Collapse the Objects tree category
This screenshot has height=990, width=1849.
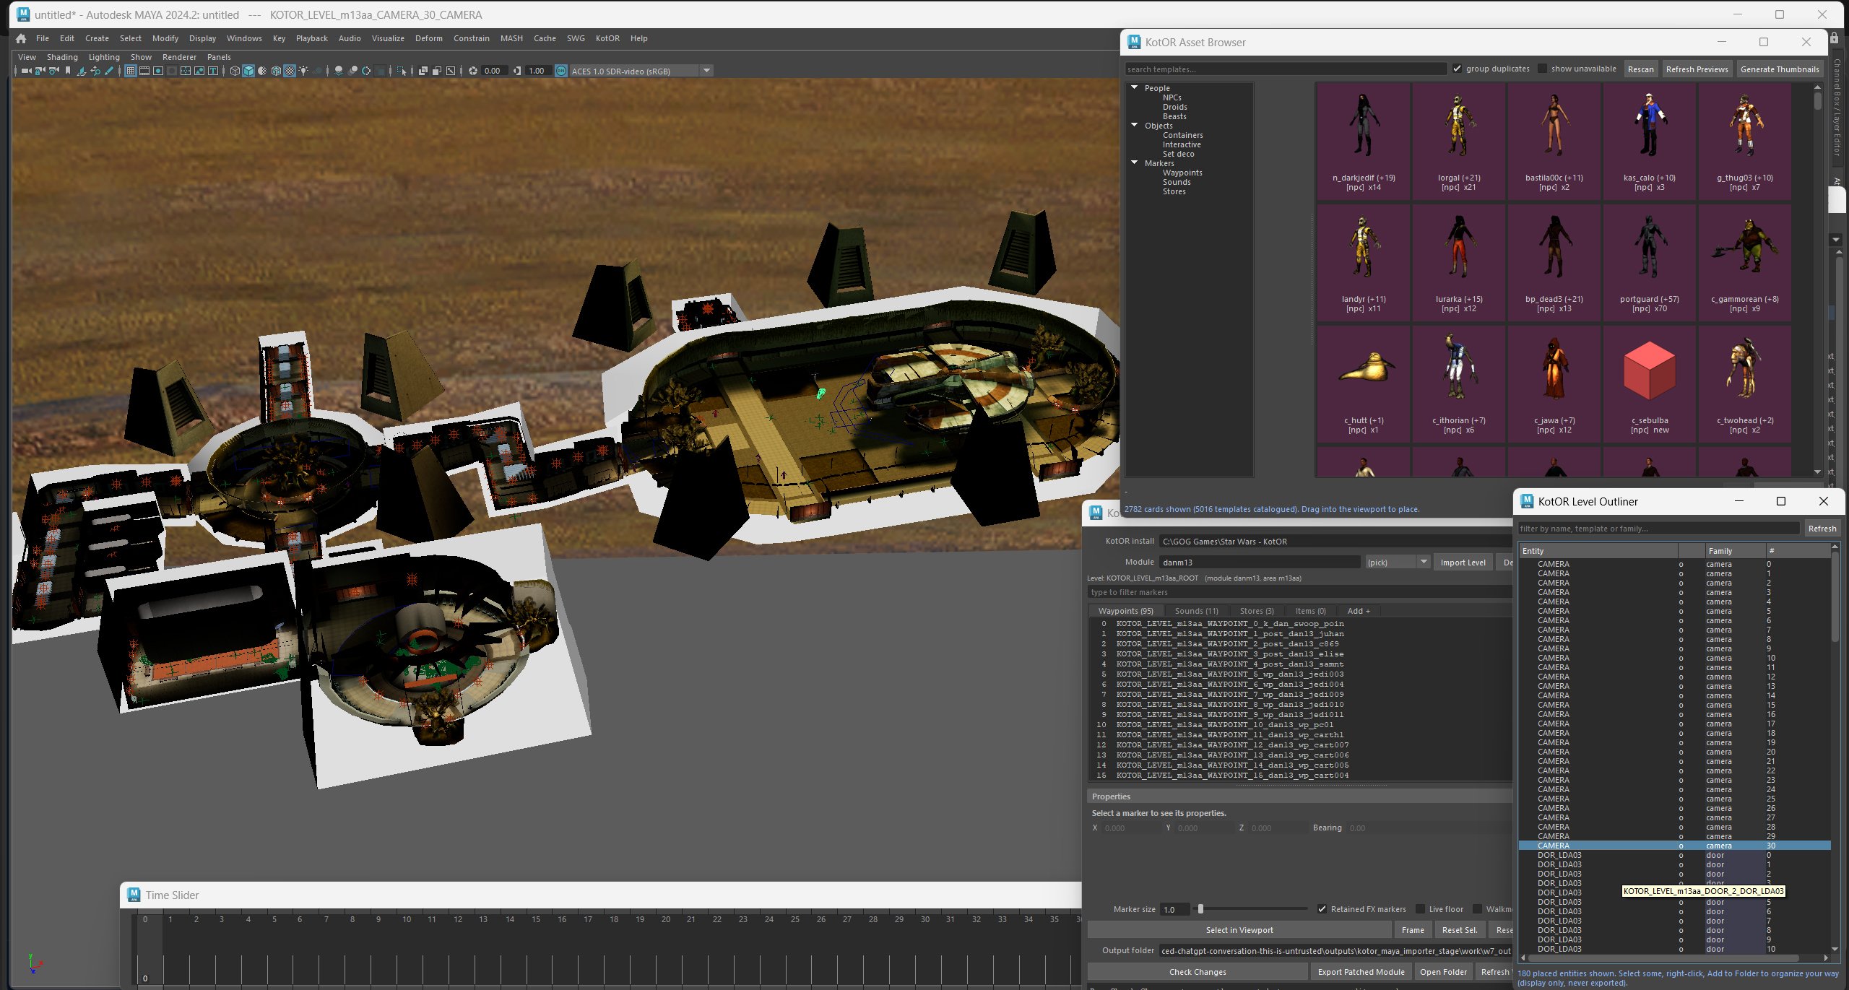(1135, 125)
